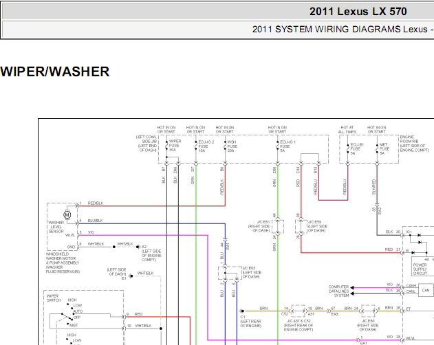434x345 pixels.
Task: Select the D14 connector pin label
Action: (x=298, y=170)
